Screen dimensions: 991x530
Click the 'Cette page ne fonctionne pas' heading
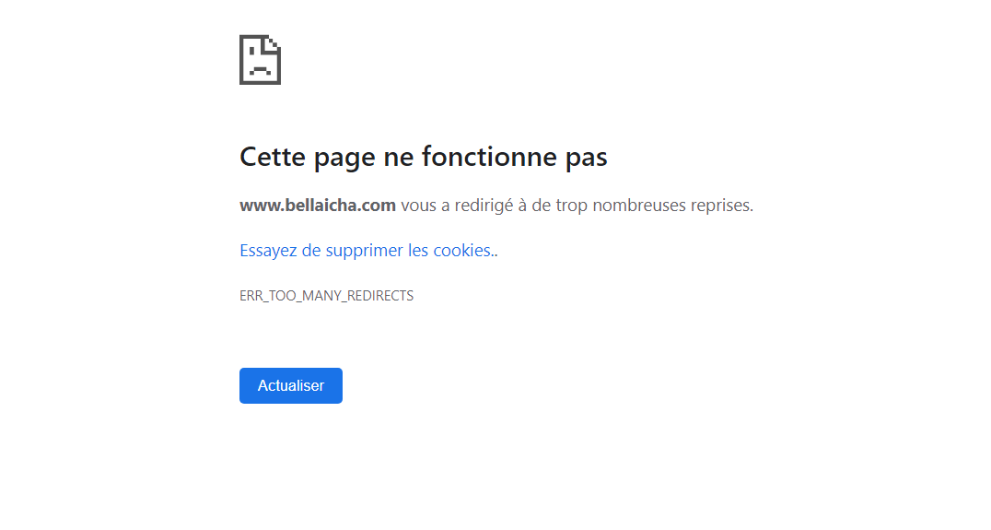[424, 157]
